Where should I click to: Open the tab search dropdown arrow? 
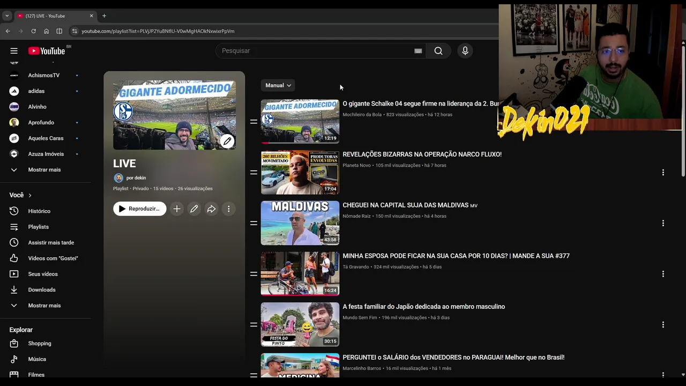click(x=7, y=16)
